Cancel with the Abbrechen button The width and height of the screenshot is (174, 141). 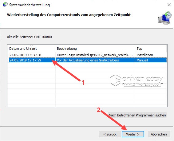tap(159, 134)
